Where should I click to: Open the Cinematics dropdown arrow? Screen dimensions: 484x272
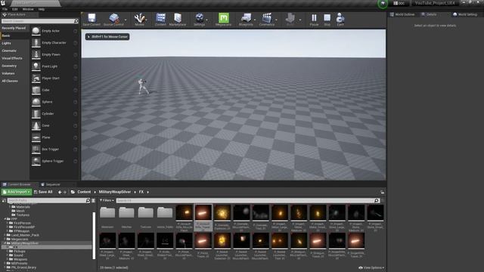pyautogui.click(x=276, y=20)
